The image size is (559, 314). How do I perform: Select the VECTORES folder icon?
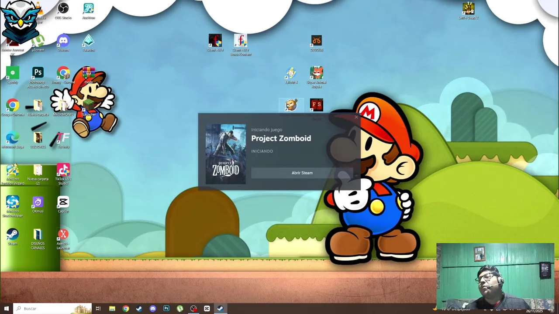click(x=38, y=140)
